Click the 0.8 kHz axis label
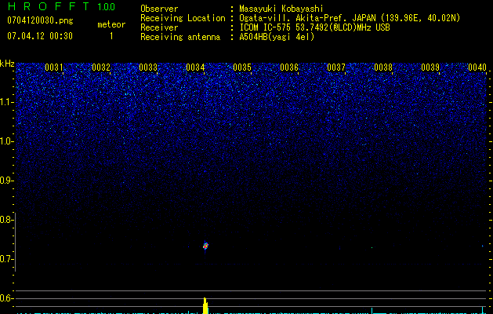This screenshot has height=314, width=493. [x=6, y=220]
